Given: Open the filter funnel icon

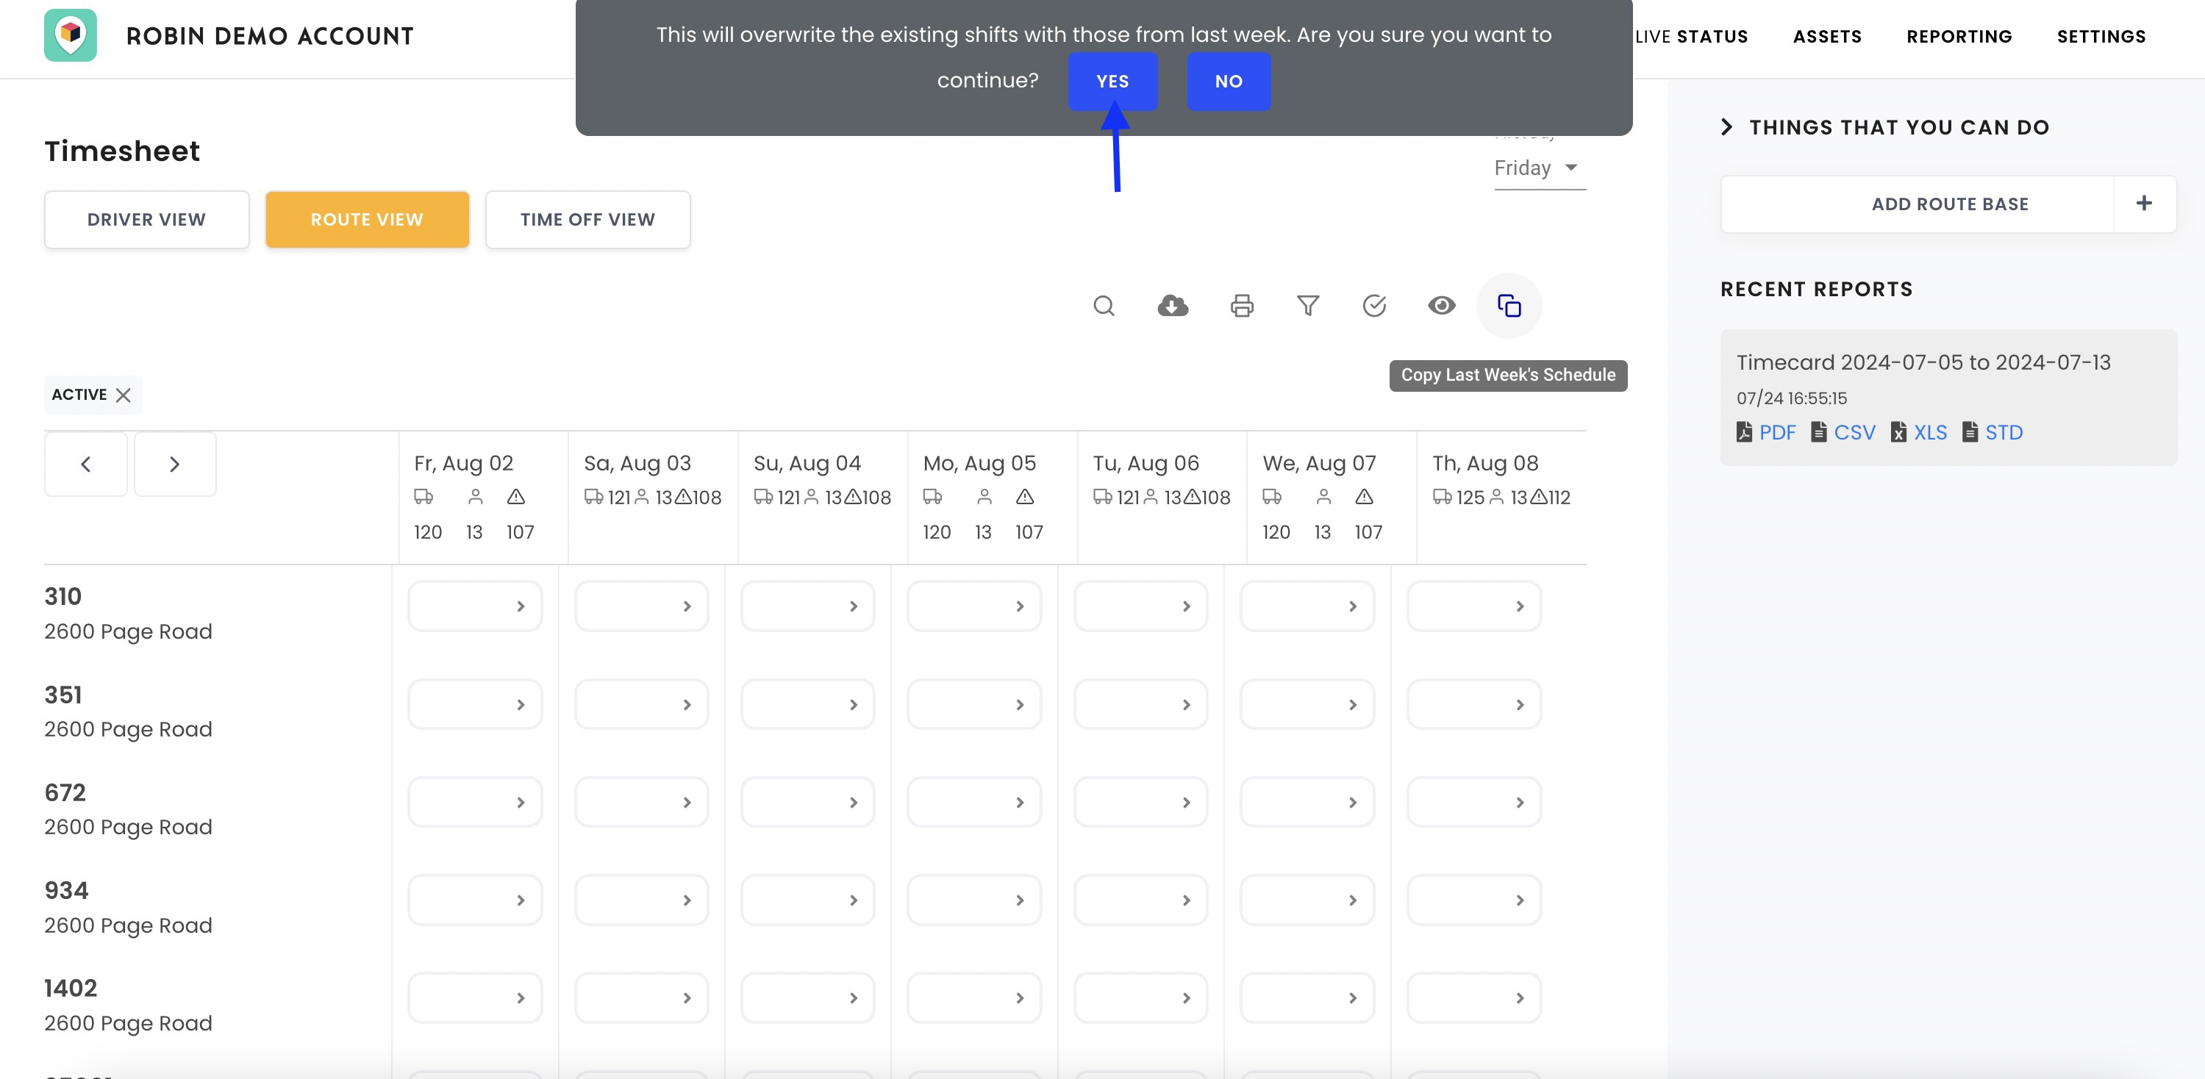Looking at the screenshot, I should 1308,306.
